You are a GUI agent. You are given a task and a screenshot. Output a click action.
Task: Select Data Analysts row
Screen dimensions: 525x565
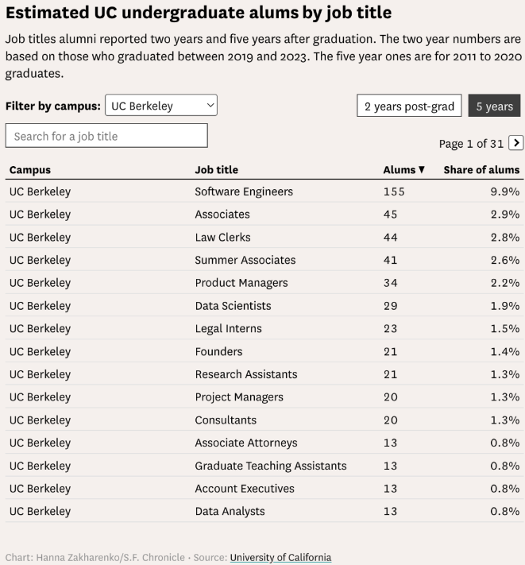point(264,511)
